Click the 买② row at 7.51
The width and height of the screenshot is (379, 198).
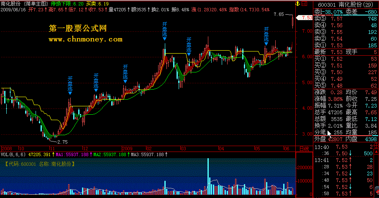[x=346, y=66]
